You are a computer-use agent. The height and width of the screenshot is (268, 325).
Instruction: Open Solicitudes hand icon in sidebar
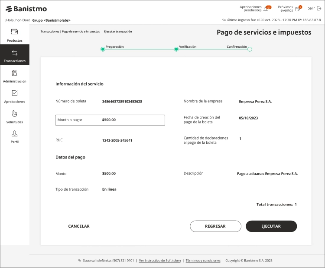pos(14,113)
